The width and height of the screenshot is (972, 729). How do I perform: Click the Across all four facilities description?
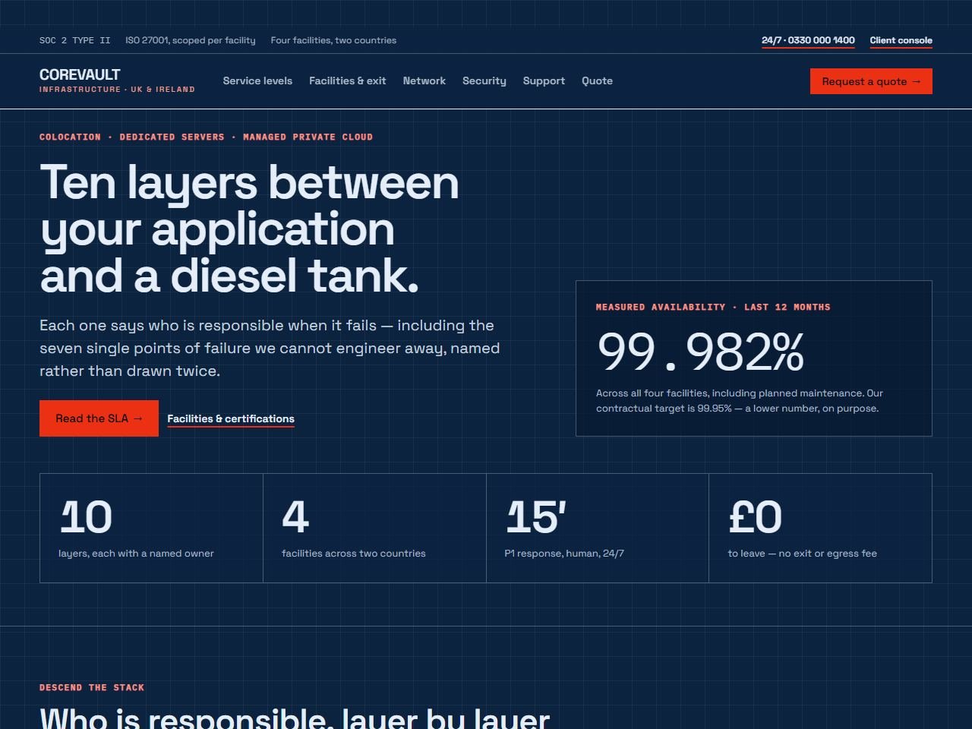[740, 401]
